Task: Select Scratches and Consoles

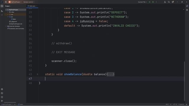Action: tap(16, 29)
